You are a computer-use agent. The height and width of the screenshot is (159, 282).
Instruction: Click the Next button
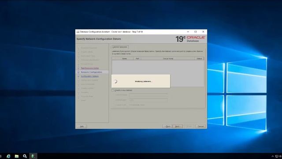(x=178, y=126)
